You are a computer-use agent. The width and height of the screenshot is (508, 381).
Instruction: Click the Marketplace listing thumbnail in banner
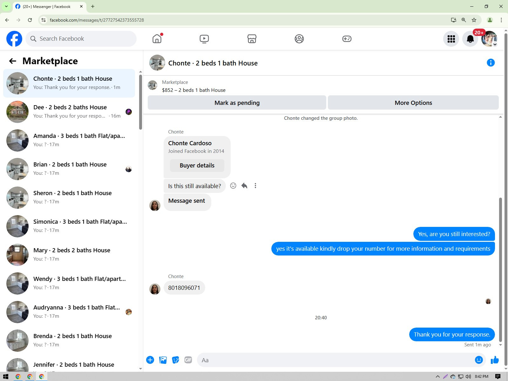tap(153, 85)
